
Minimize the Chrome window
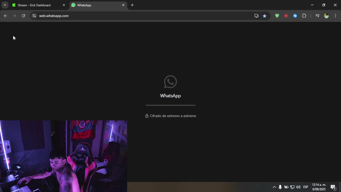pos(312,5)
